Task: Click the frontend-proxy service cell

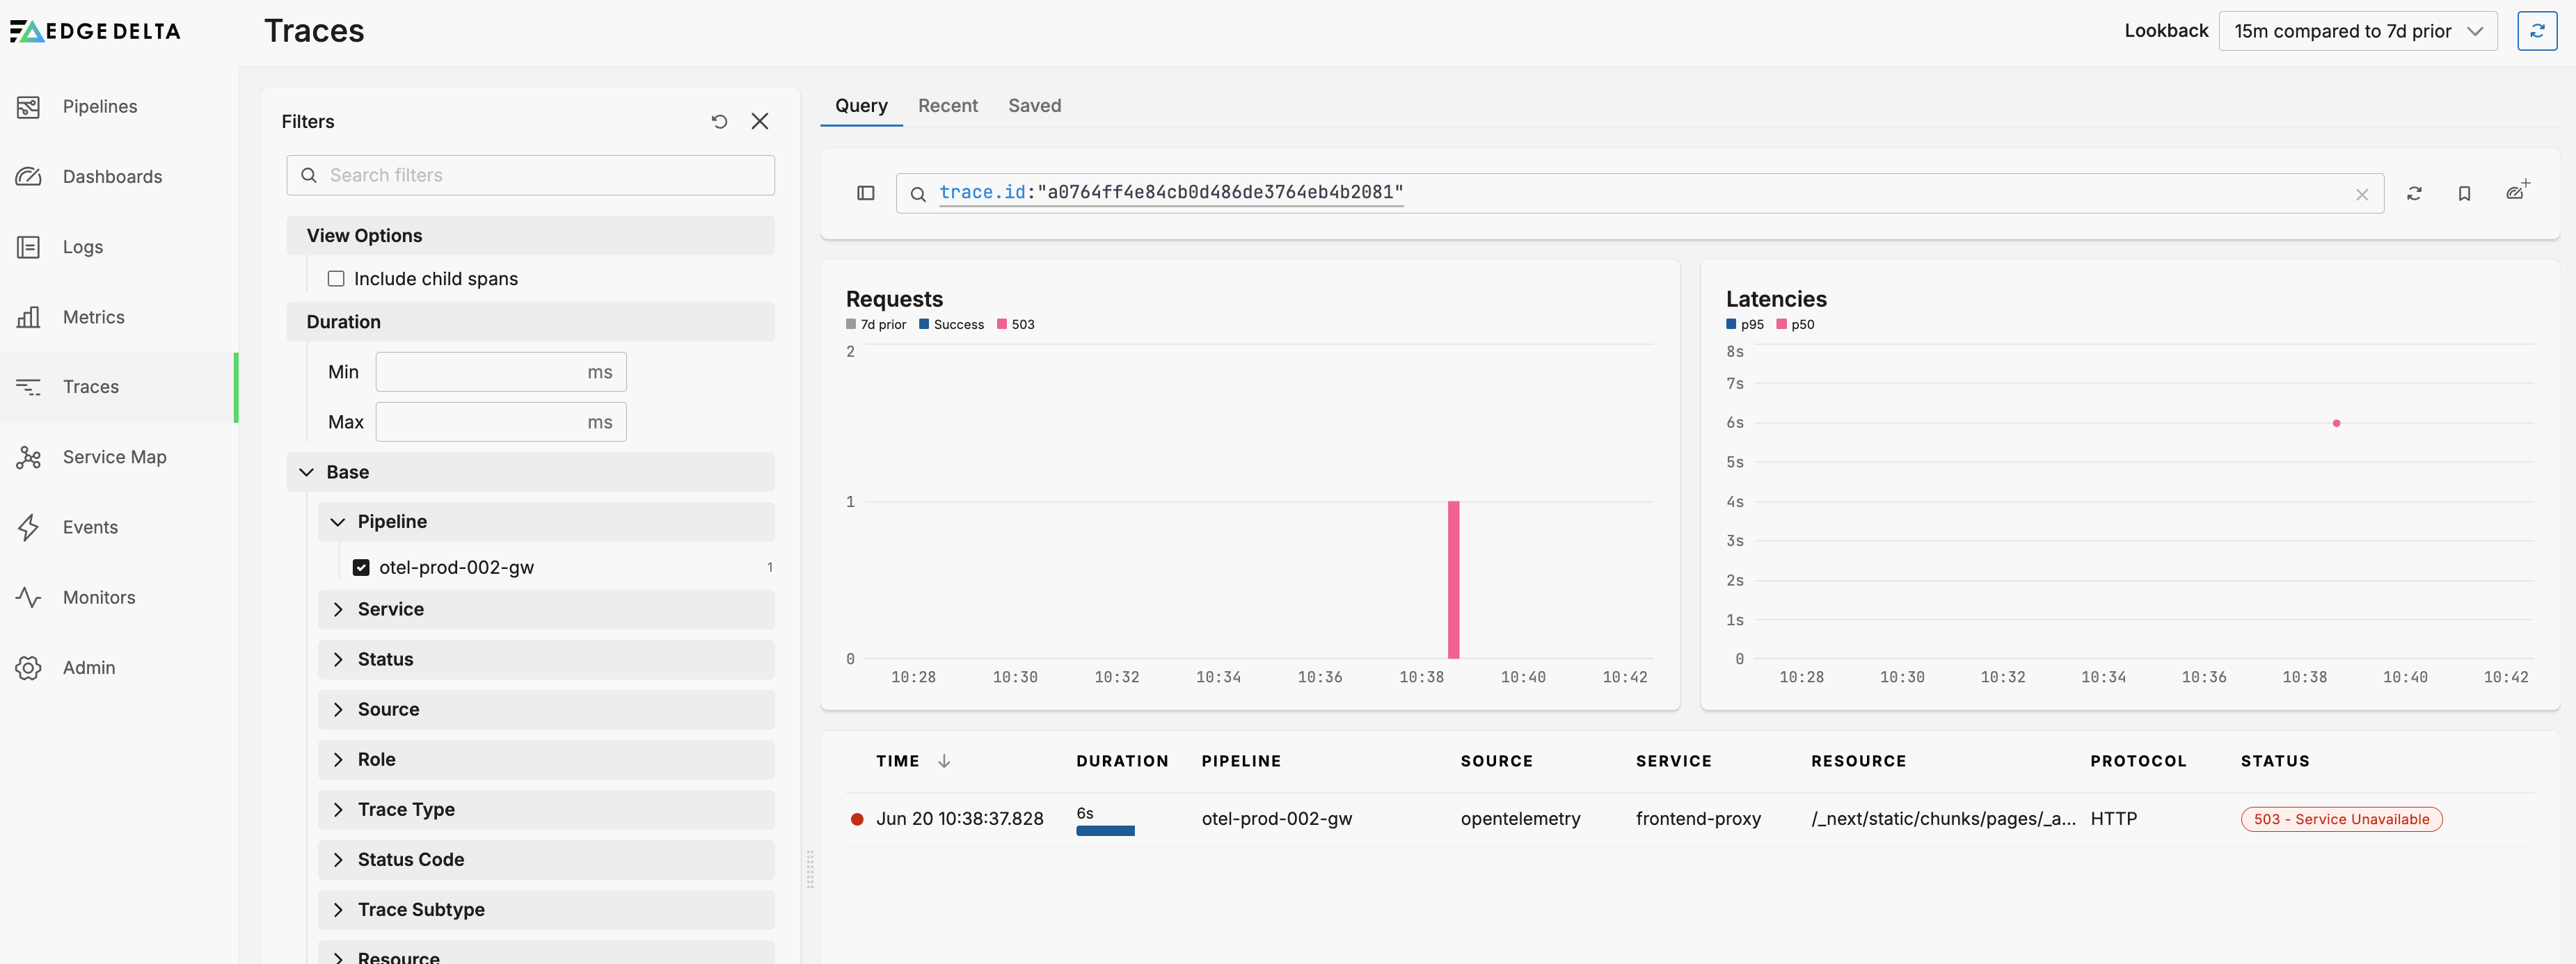Action: pos(1698,819)
